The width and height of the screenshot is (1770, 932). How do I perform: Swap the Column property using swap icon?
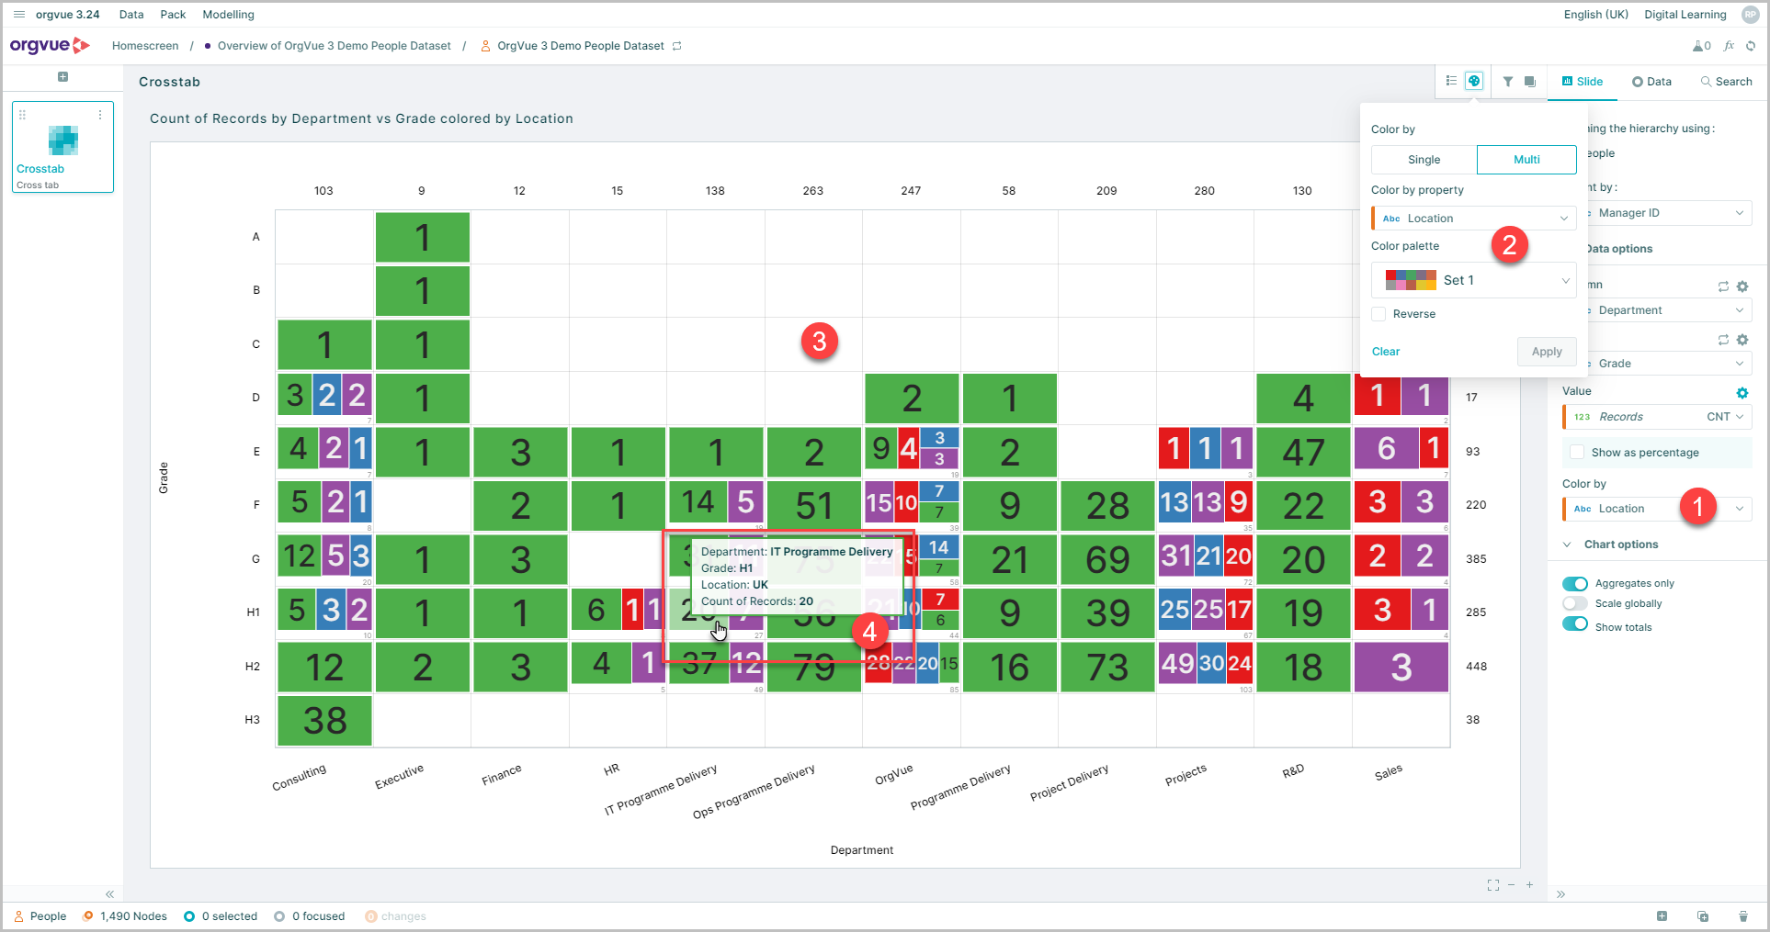(x=1723, y=286)
